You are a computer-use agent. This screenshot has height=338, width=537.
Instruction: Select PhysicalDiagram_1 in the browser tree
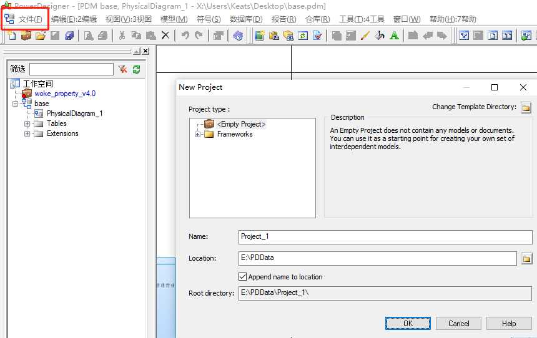coord(74,113)
